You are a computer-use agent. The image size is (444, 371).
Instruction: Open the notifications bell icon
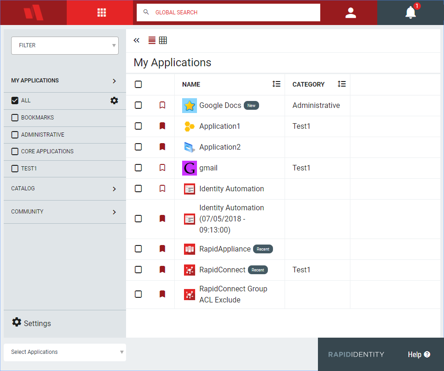tap(410, 13)
